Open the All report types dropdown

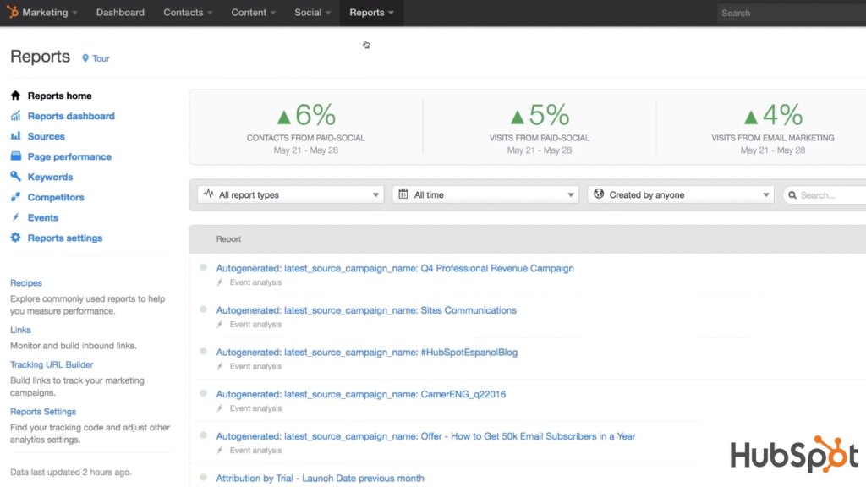click(x=290, y=194)
